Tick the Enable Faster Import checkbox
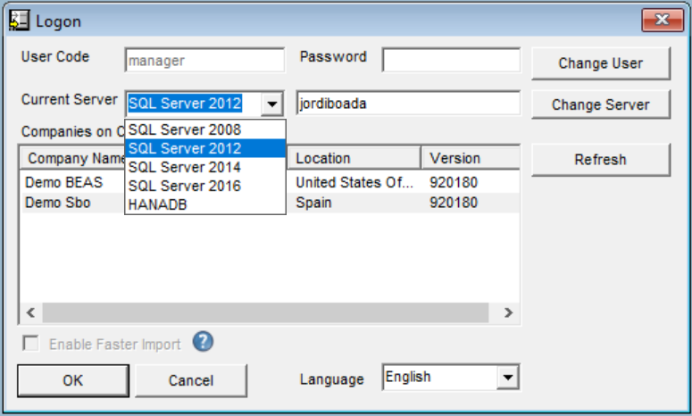 point(31,343)
